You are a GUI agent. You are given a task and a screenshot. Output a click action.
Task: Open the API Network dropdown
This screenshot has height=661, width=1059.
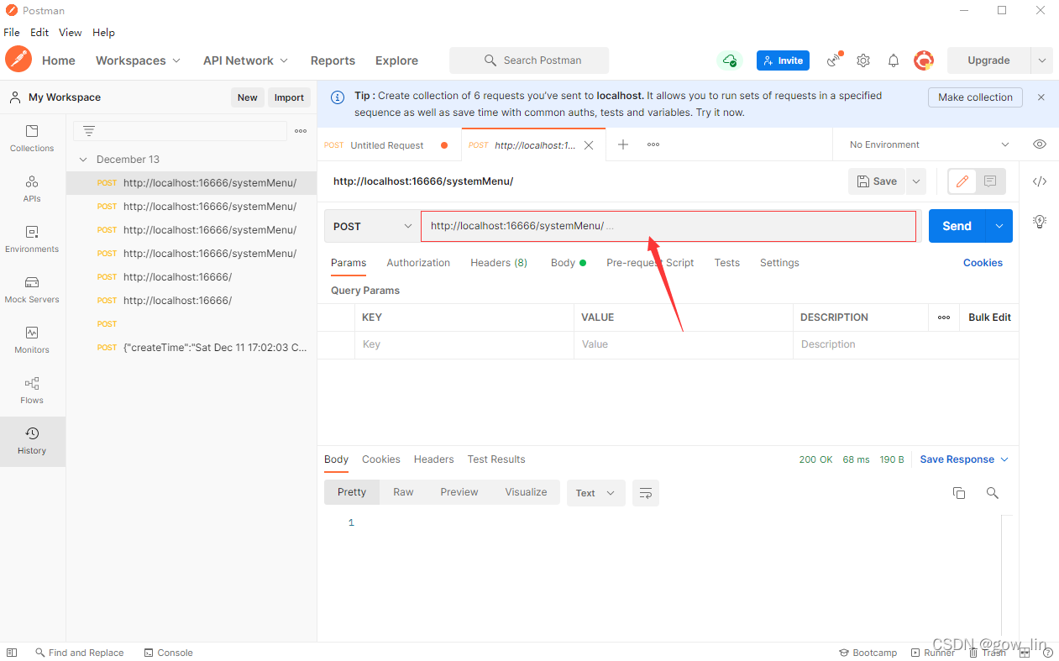245,60
